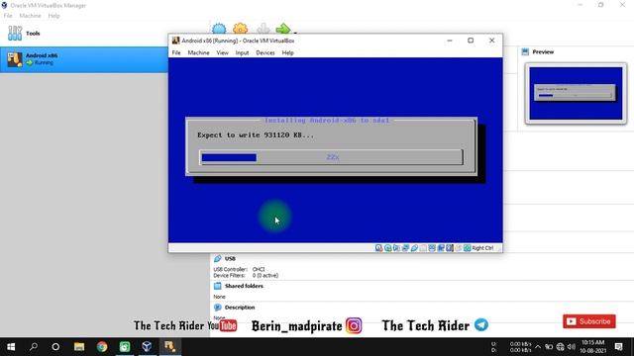
Task: Click optical disk indicator in VM status bar
Action: [x=387, y=248]
